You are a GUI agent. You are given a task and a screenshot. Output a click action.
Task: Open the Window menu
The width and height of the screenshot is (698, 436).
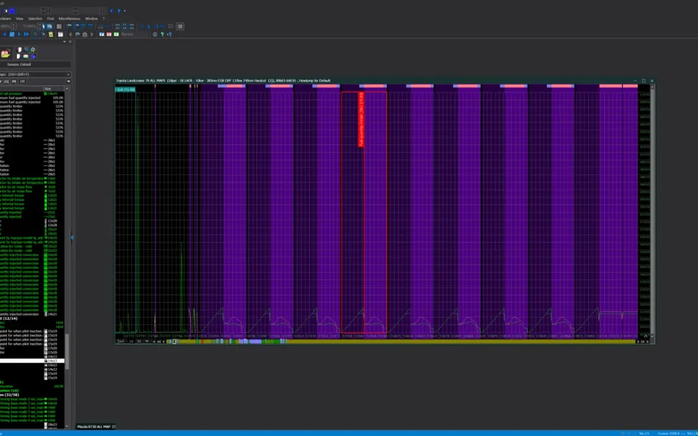(91, 19)
